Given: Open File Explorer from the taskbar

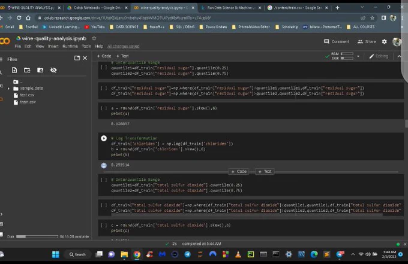Looking at the screenshot, I should click(x=124, y=254).
